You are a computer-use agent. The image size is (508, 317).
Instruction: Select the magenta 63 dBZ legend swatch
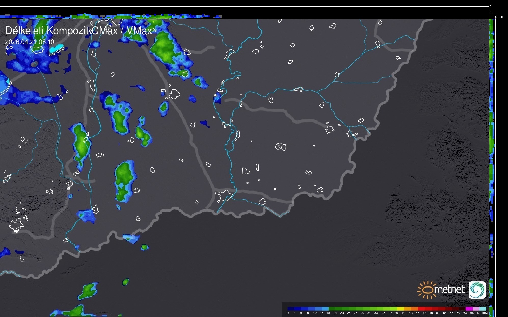pos(469,309)
